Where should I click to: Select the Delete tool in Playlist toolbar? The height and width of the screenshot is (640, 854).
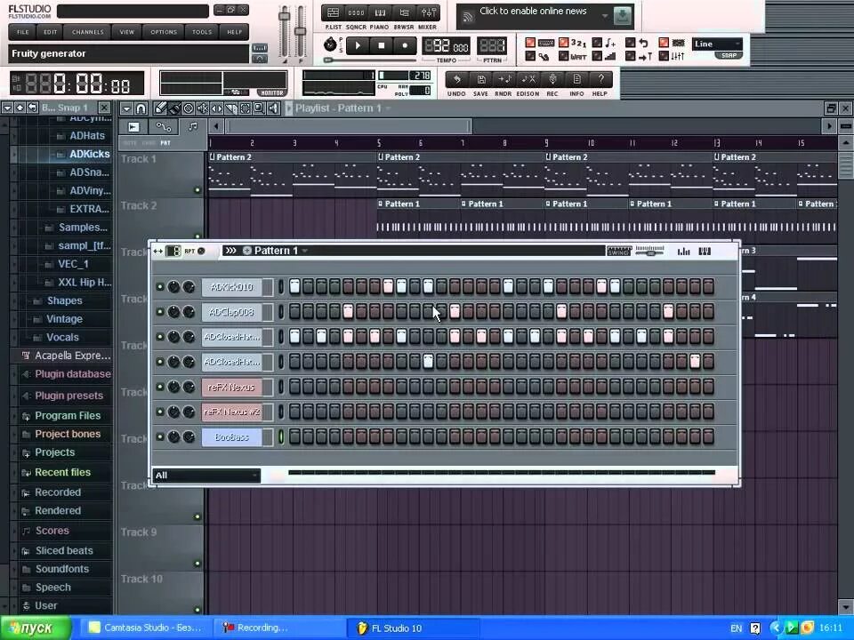coord(189,108)
